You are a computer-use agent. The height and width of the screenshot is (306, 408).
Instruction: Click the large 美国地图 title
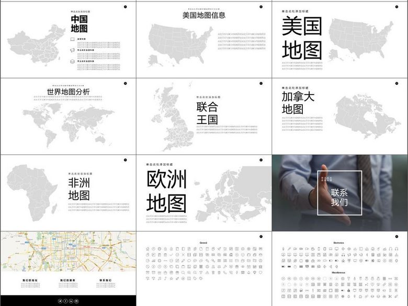pos(302,38)
